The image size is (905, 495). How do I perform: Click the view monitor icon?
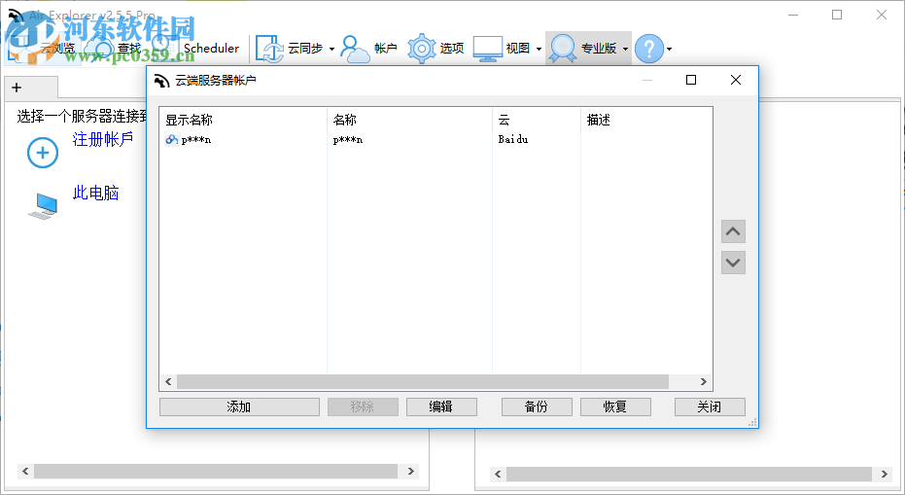click(488, 49)
